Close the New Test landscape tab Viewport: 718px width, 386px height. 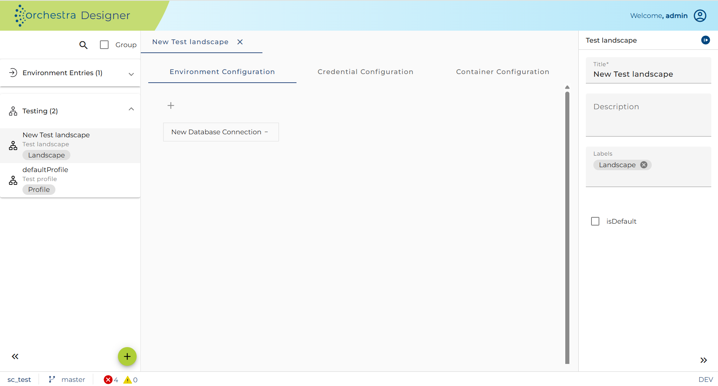240,42
